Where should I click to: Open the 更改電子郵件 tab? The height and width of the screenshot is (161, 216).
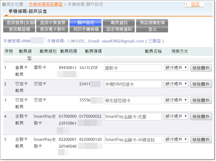point(52,29)
